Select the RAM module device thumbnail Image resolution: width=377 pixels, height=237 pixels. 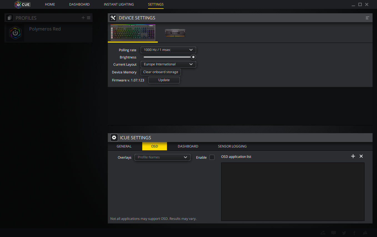[175, 33]
